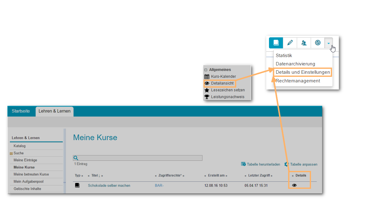The image size is (371, 203).
Task: Open the user management icon
Action: coord(304,43)
